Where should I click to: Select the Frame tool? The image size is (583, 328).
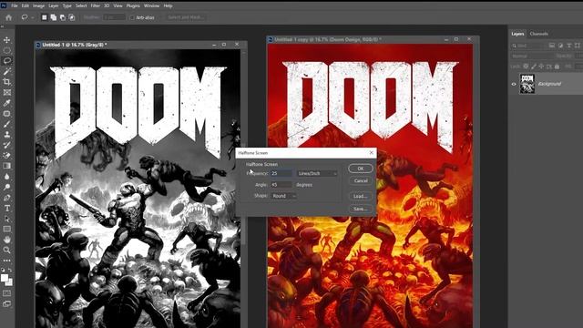pos(6,92)
